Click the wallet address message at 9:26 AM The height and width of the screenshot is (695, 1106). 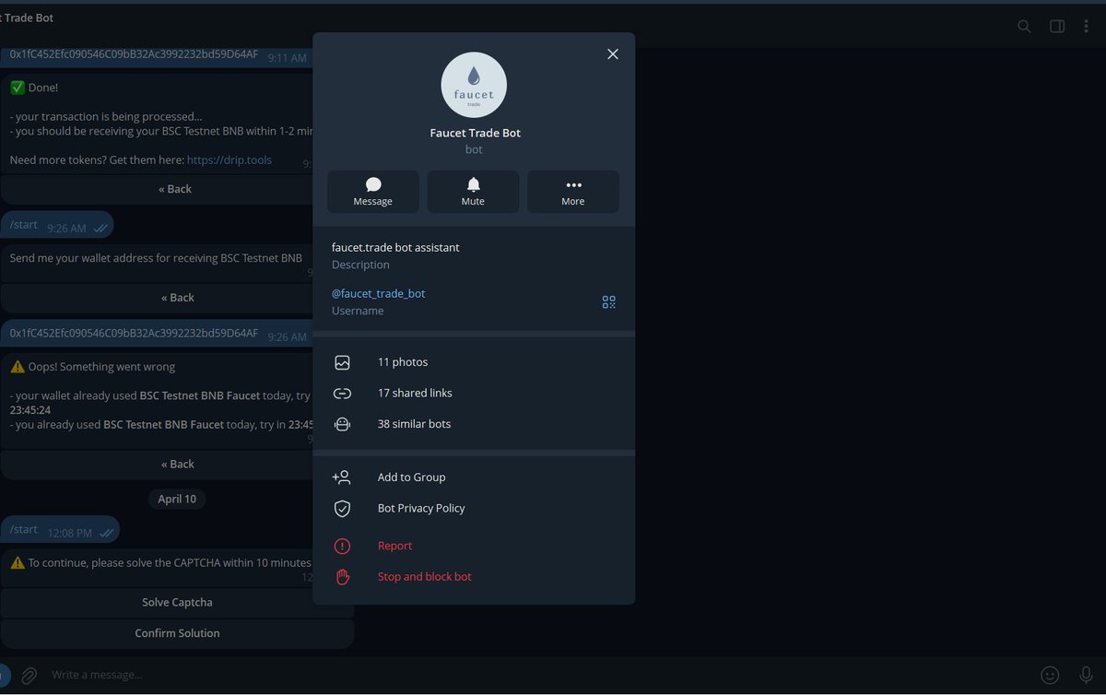click(157, 335)
